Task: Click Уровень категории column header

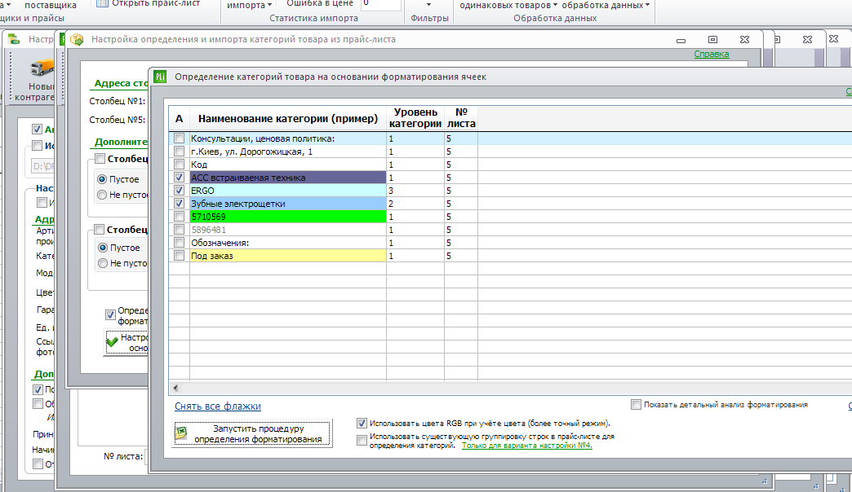Action: [415, 118]
